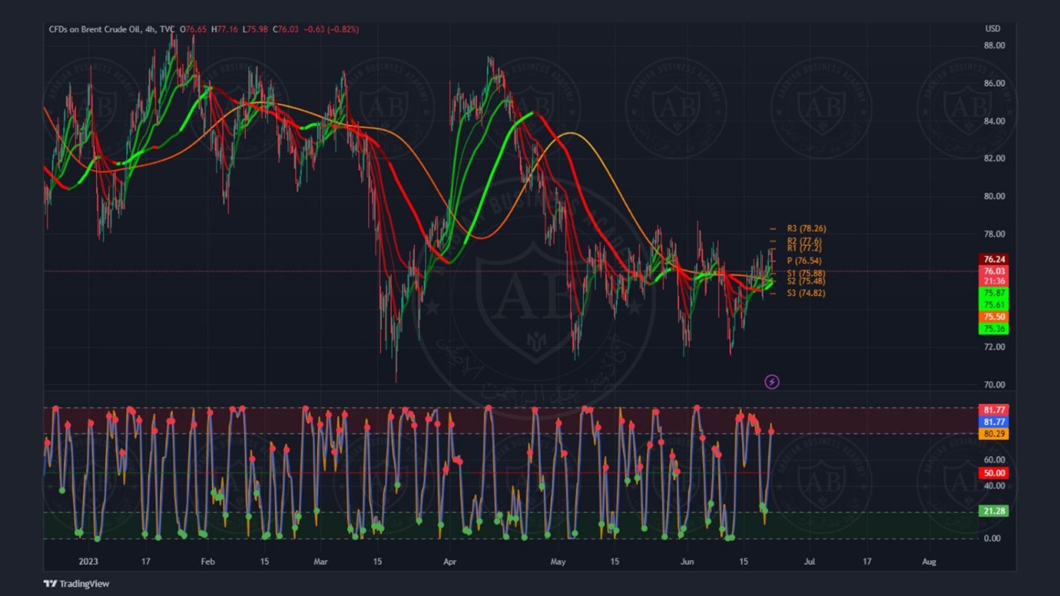
Task: Click the purple lightning bolt event icon
Action: tap(772, 382)
